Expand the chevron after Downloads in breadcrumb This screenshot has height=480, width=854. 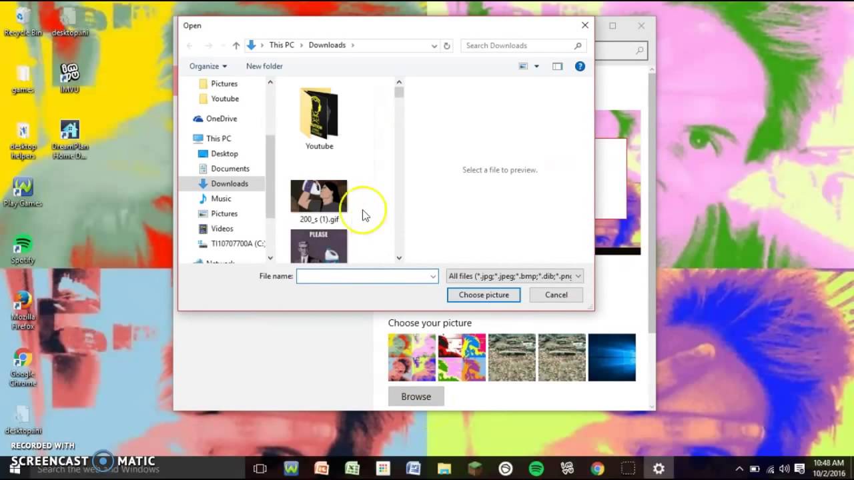point(353,45)
